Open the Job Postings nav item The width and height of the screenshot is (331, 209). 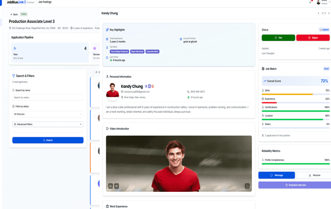[x=45, y=2]
